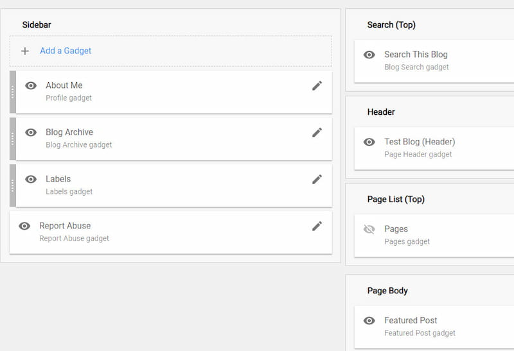Hide the Featured Post gadget

coord(369,321)
